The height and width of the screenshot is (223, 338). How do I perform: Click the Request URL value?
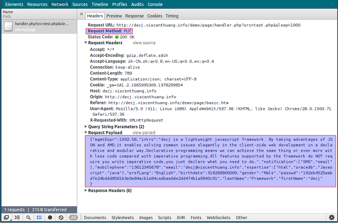pyautogui.click(x=208, y=25)
